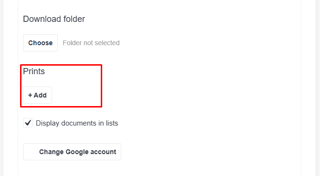Click the word 'folder' in Download heading

pos(74,19)
